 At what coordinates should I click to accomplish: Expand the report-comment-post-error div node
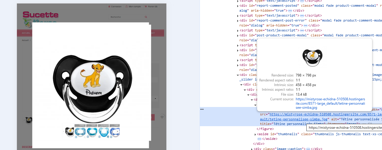click(238, 20)
